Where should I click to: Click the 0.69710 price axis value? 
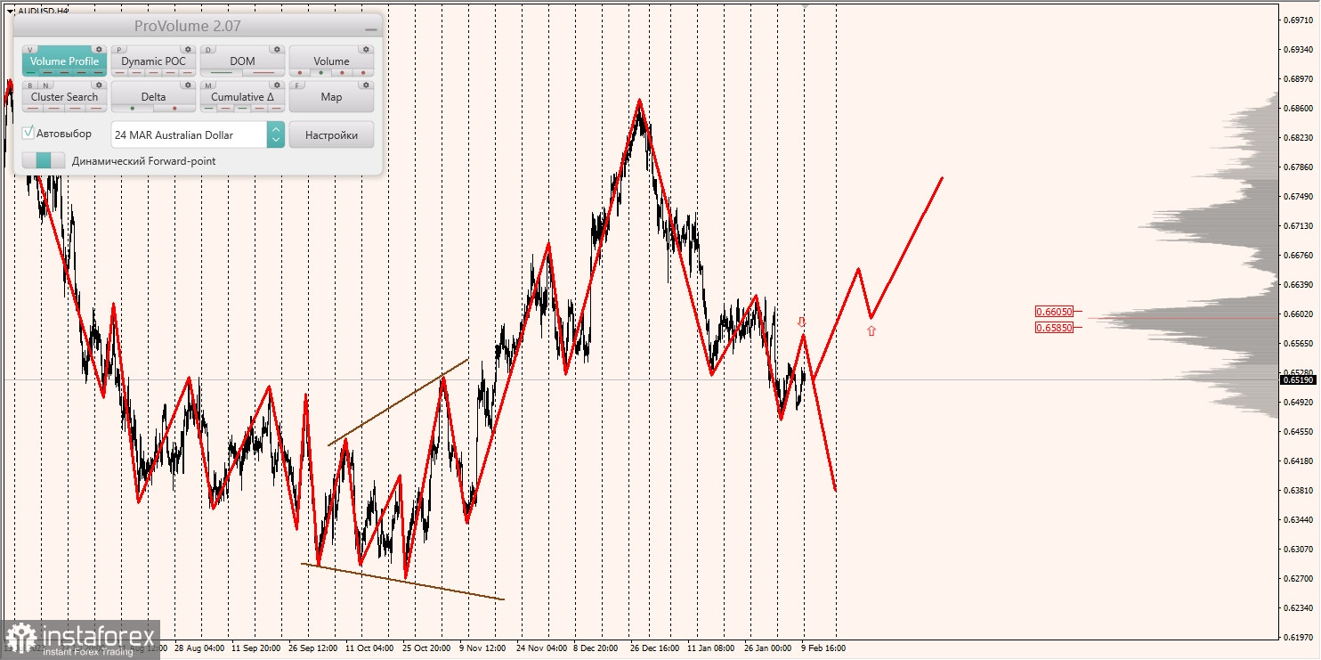point(1300,20)
